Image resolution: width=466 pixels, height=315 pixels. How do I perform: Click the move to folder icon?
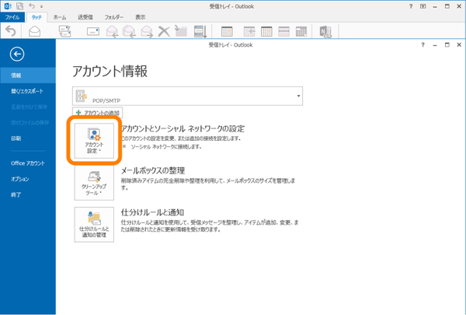pos(181,31)
